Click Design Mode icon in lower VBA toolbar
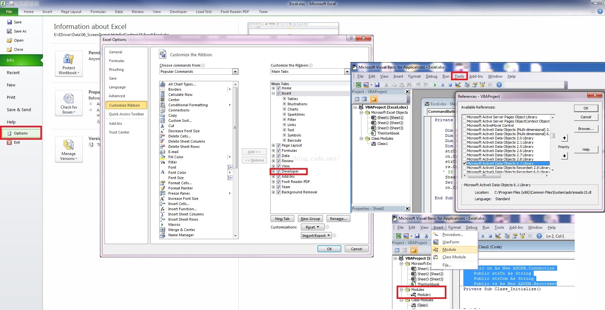 pyautogui.click(x=498, y=236)
